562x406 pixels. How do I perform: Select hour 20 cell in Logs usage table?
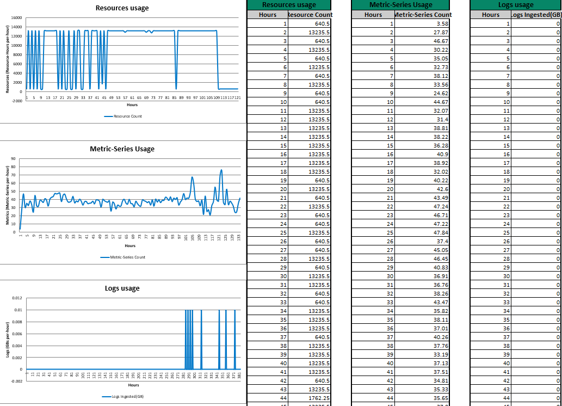[x=490, y=189]
